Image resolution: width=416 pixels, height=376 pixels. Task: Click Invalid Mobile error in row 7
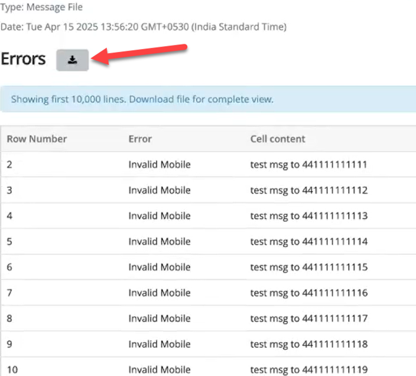(x=160, y=293)
